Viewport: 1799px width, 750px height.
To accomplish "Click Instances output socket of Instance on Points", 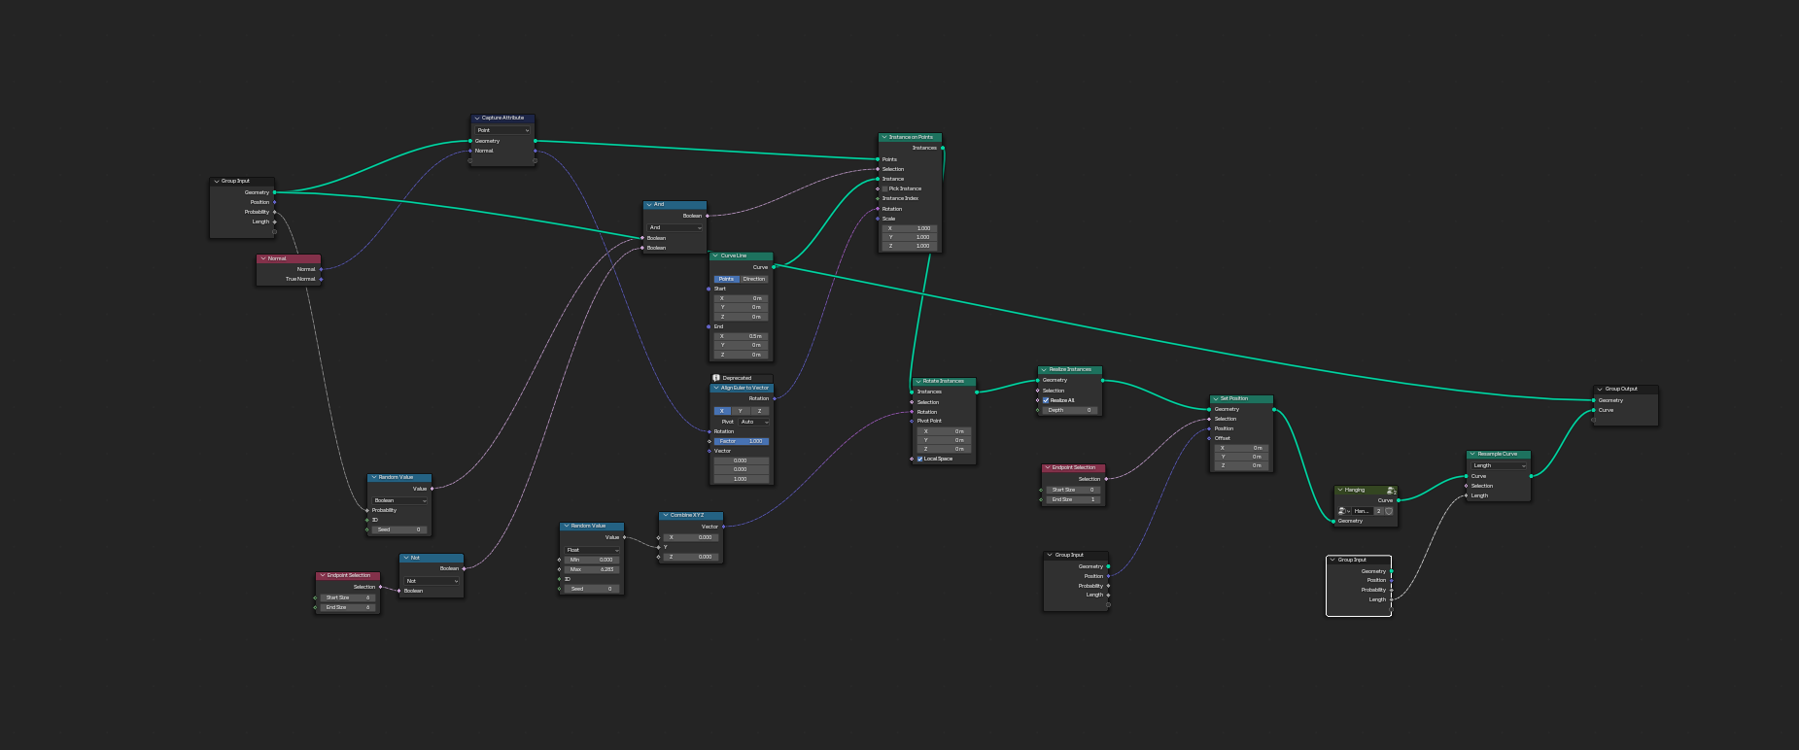I will tap(943, 148).
